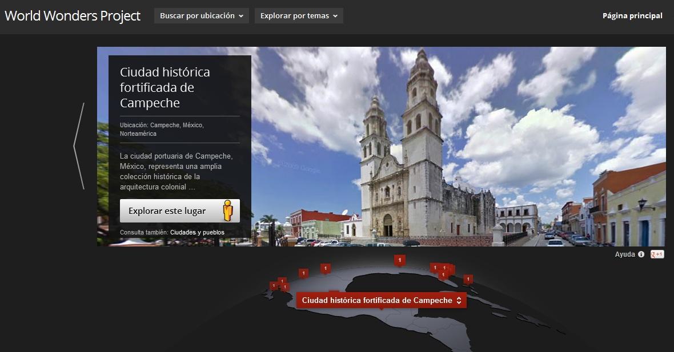Select the isolated easternmost red map marker
The width and height of the screenshot is (674, 352).
click(x=468, y=280)
